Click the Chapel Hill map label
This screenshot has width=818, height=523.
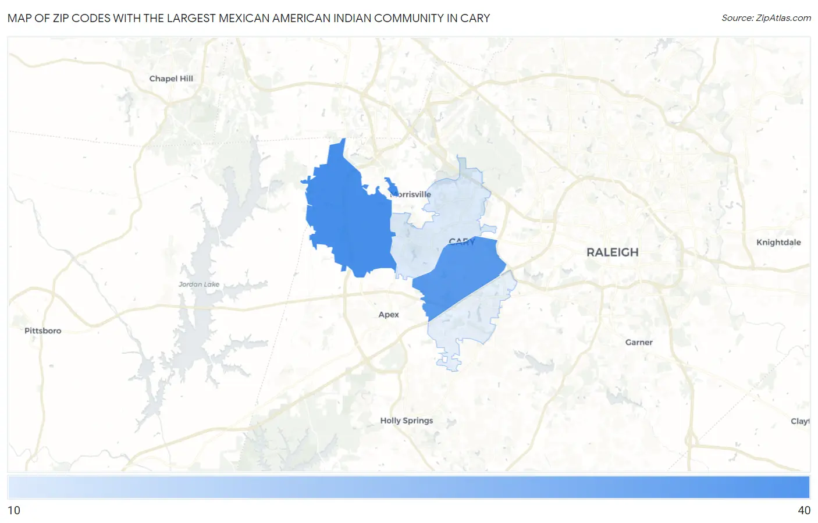point(171,79)
